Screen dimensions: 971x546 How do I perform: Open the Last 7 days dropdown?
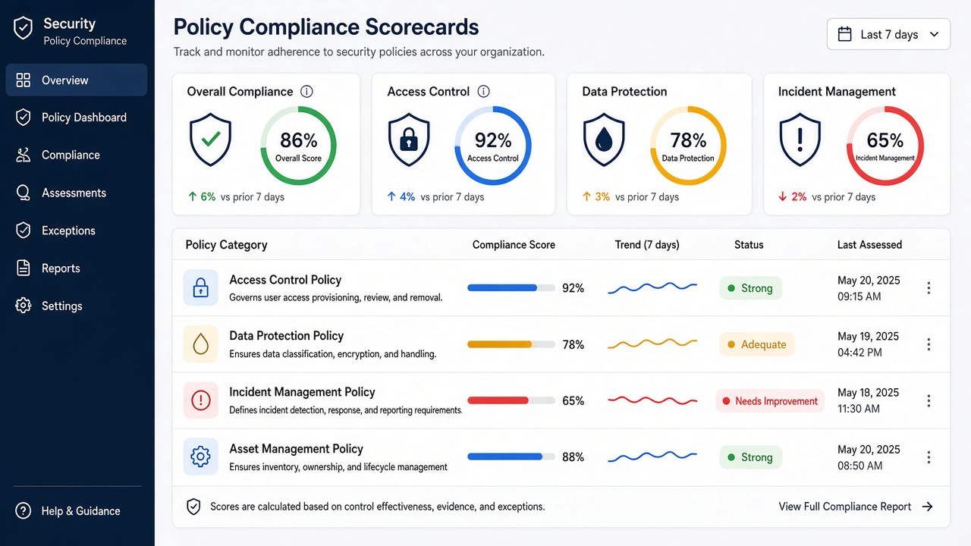(x=888, y=34)
